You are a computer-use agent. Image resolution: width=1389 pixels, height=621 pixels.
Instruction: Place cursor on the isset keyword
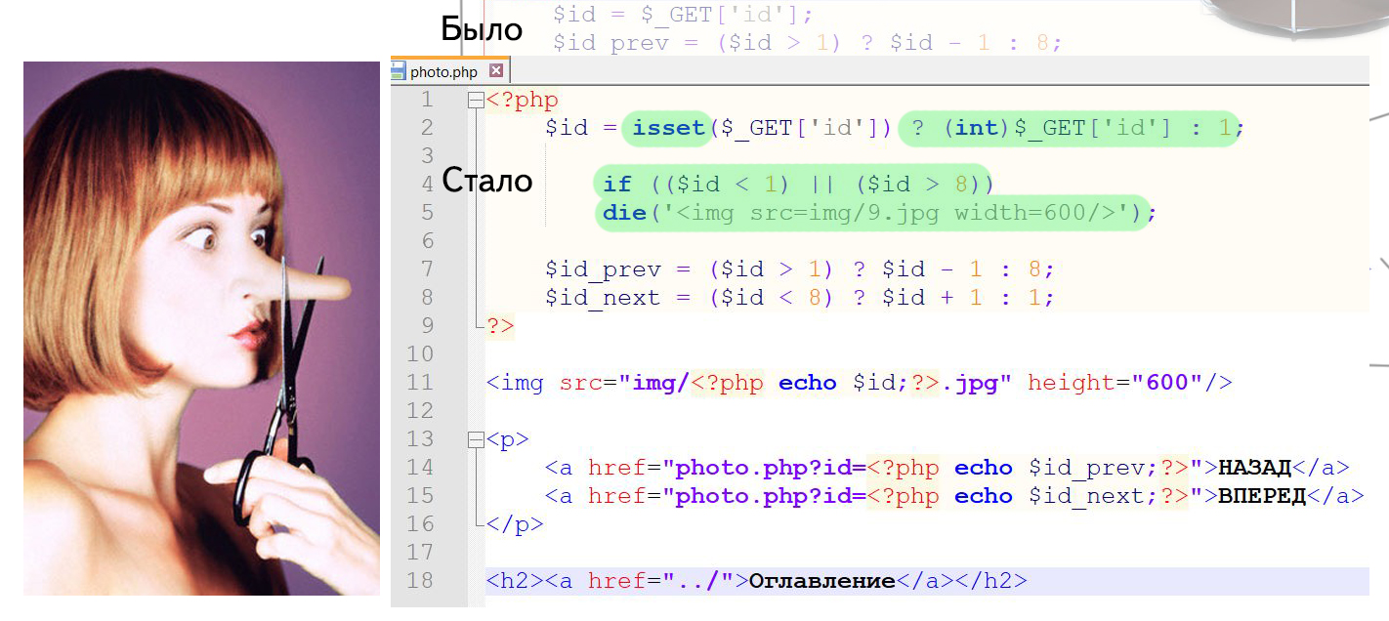pos(668,128)
